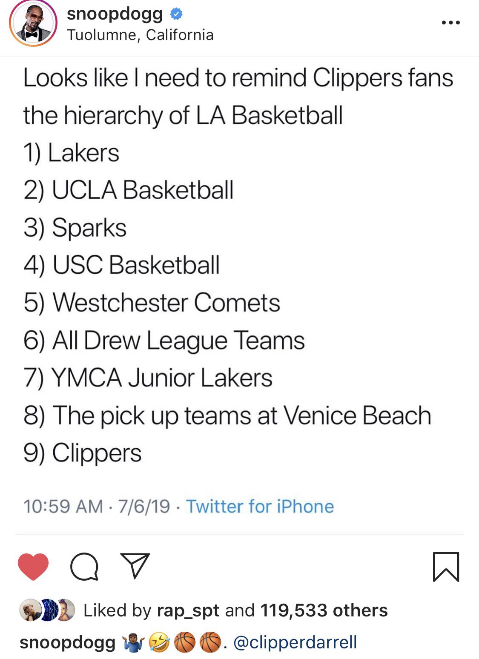Share post using paper plane icon
Image resolution: width=479 pixels, height=659 pixels.
[x=135, y=566]
